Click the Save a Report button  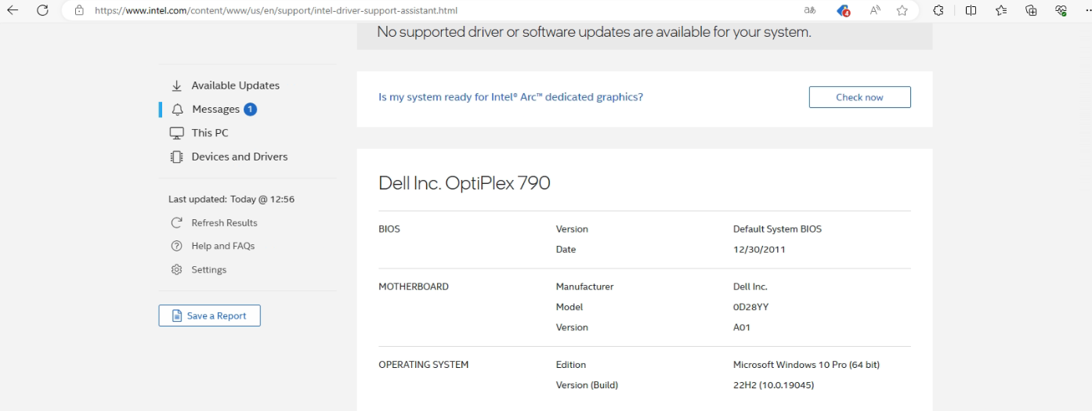209,315
